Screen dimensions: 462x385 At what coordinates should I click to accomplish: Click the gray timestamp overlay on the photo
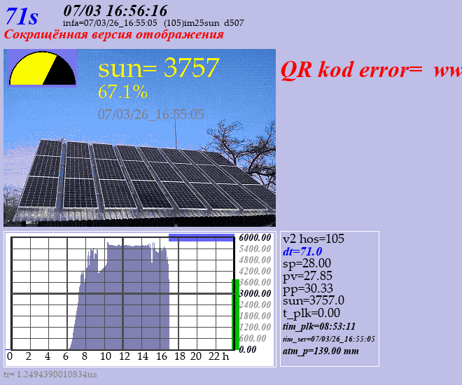tap(151, 113)
